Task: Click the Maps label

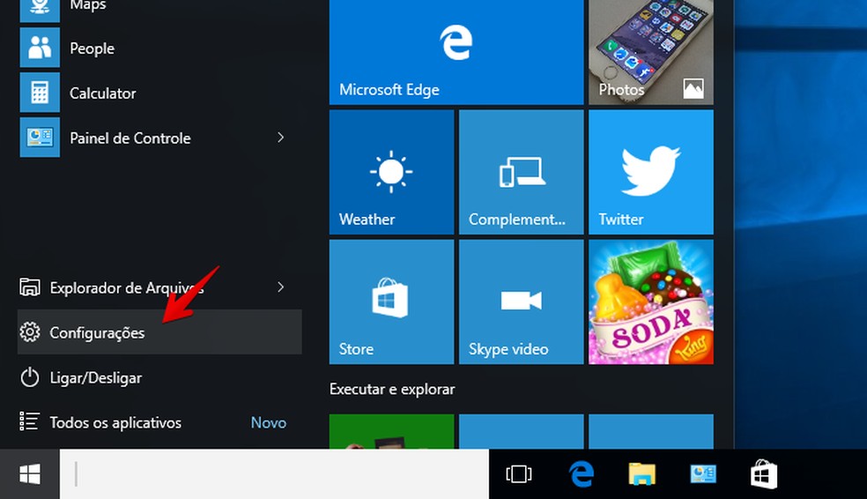Action: click(x=88, y=5)
